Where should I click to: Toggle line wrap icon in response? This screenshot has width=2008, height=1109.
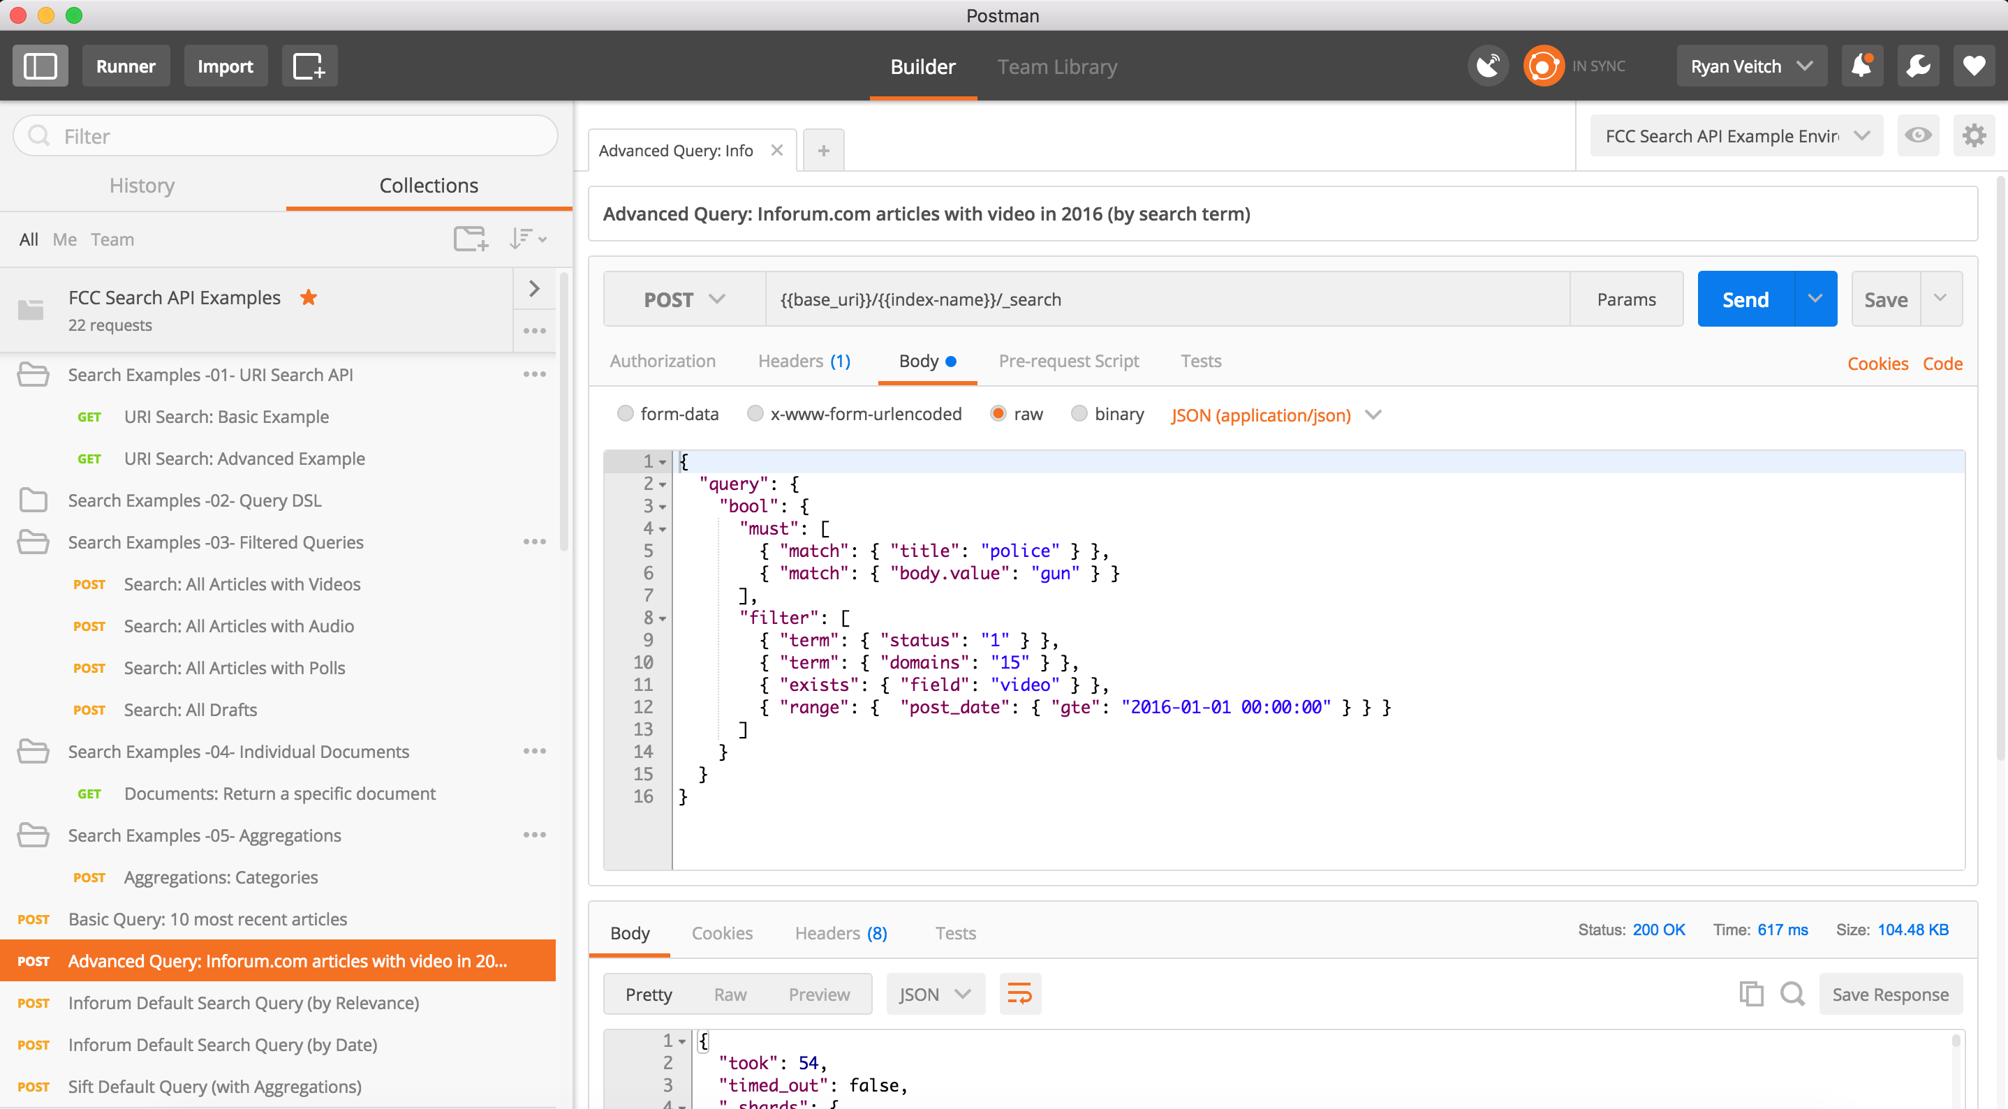(1019, 994)
